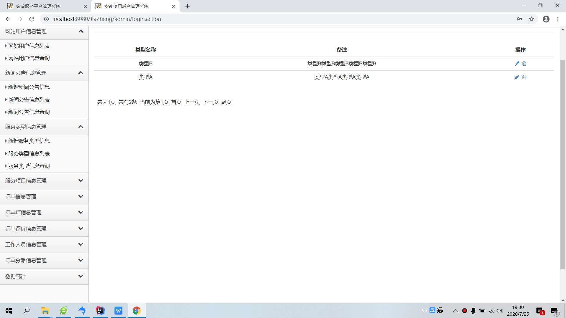Go to 尾页 in the pagination
566x318 pixels.
[x=226, y=102]
